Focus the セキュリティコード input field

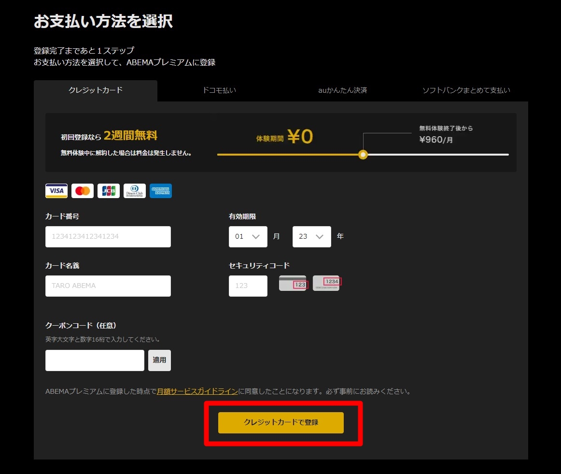tap(248, 286)
